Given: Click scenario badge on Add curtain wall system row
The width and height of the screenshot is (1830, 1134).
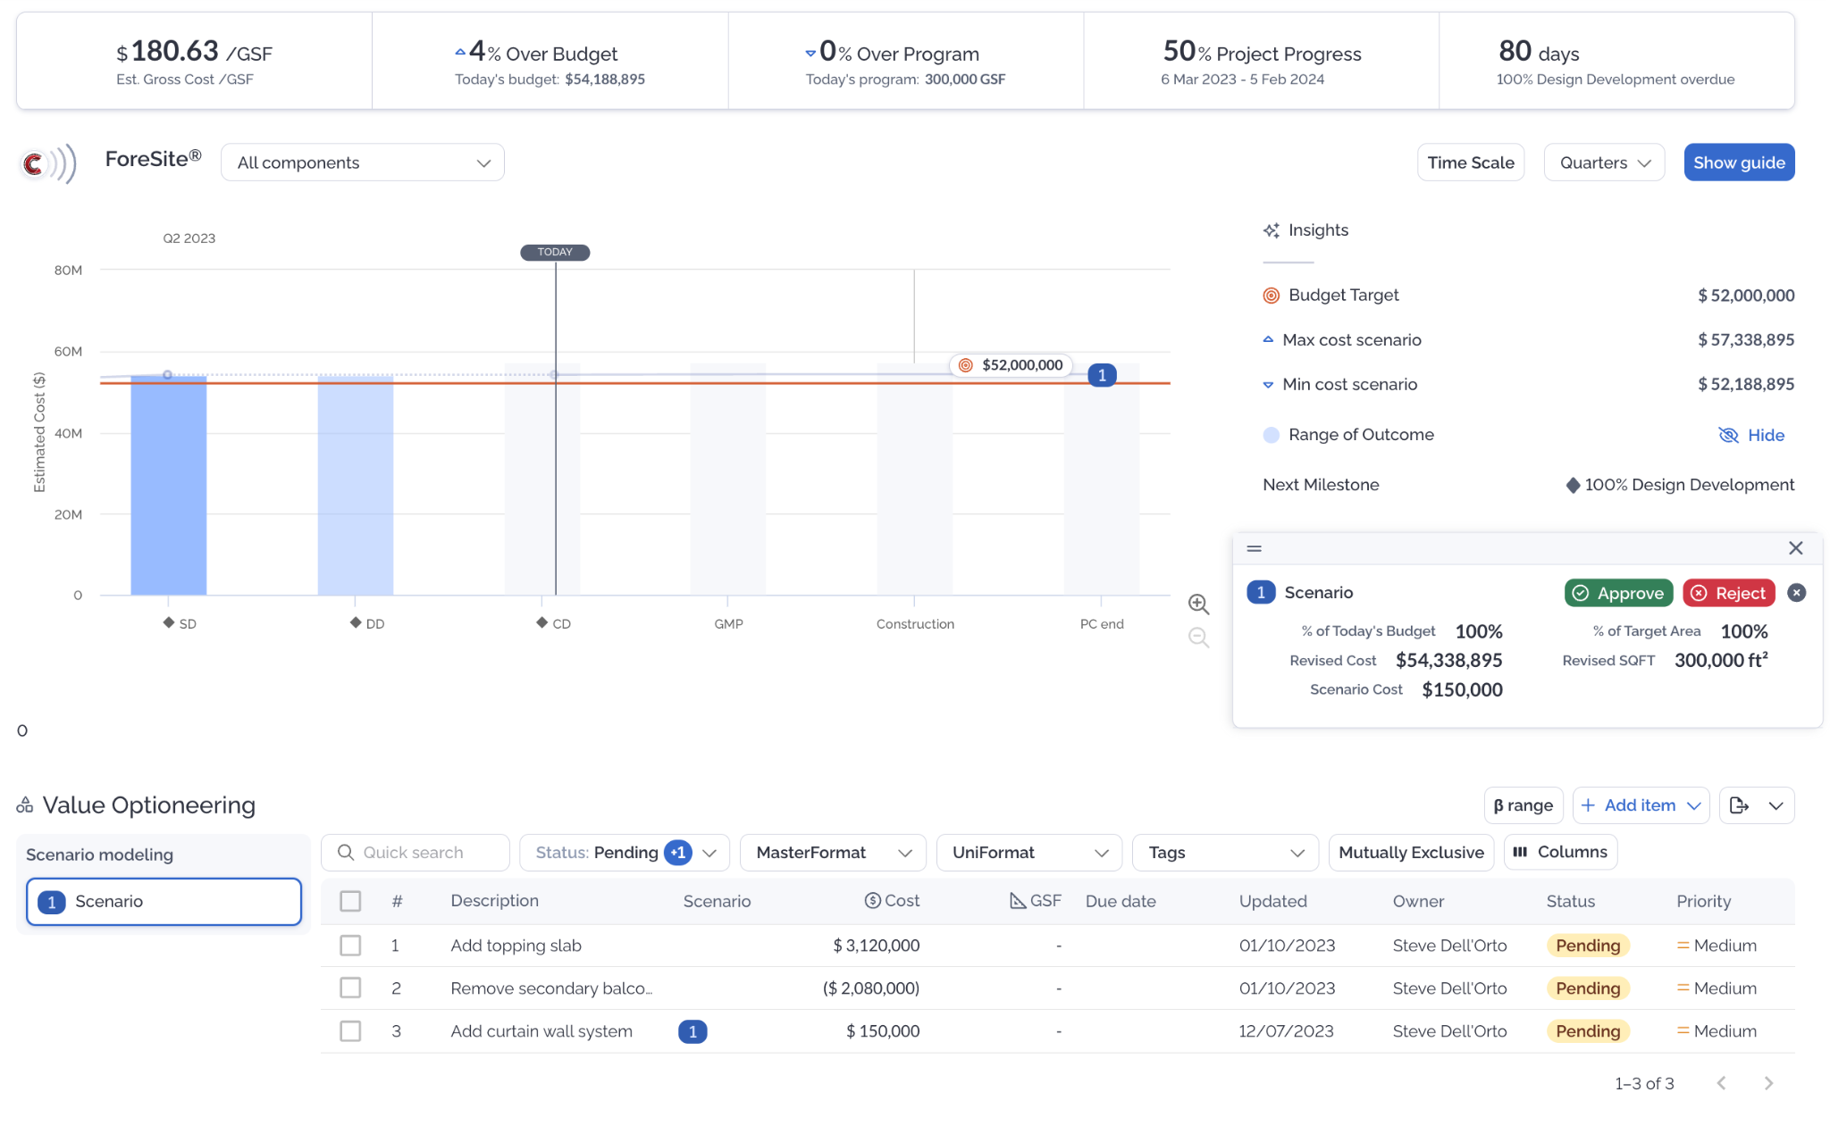Looking at the screenshot, I should 693,1031.
